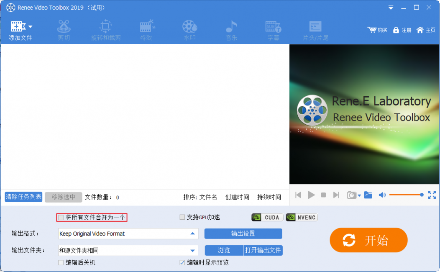Image resolution: width=440 pixels, height=272 pixels.
Task: Click the 清除任务列表 button
Action: pos(23,197)
